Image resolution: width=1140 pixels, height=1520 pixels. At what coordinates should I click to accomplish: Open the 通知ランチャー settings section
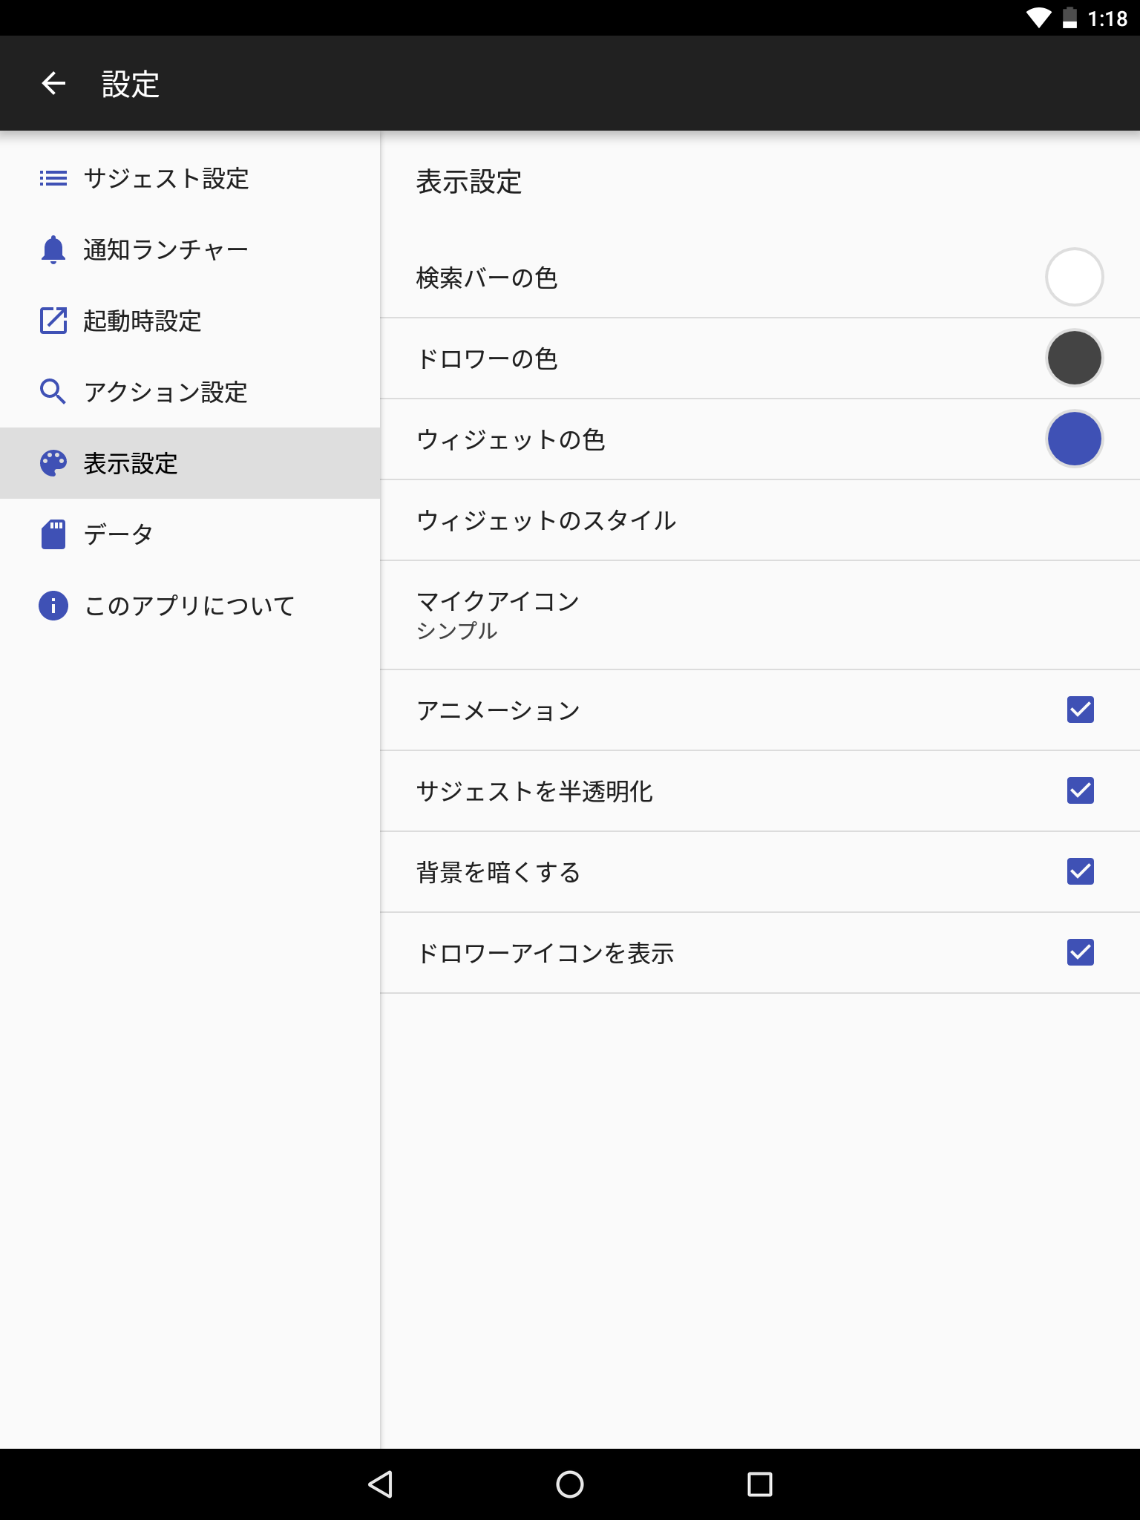click(x=190, y=249)
